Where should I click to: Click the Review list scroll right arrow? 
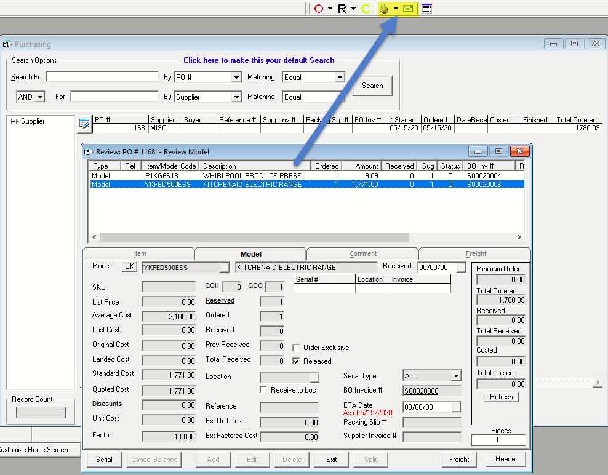519,237
